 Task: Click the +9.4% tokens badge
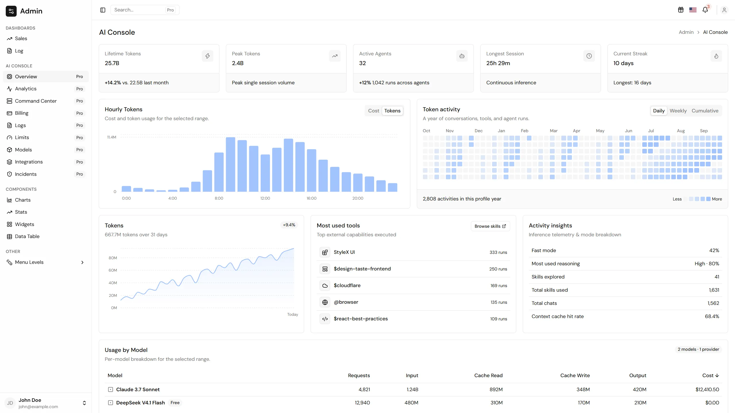289,225
